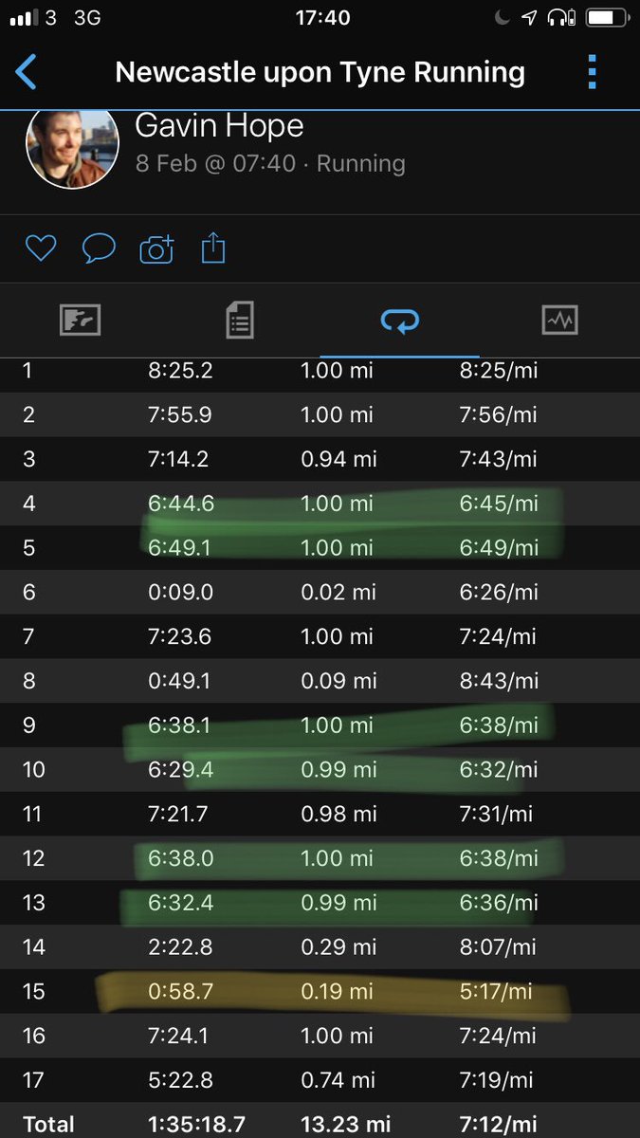Tap the Total time 1:35:18.7
This screenshot has height=1138, width=640.
click(x=196, y=1125)
